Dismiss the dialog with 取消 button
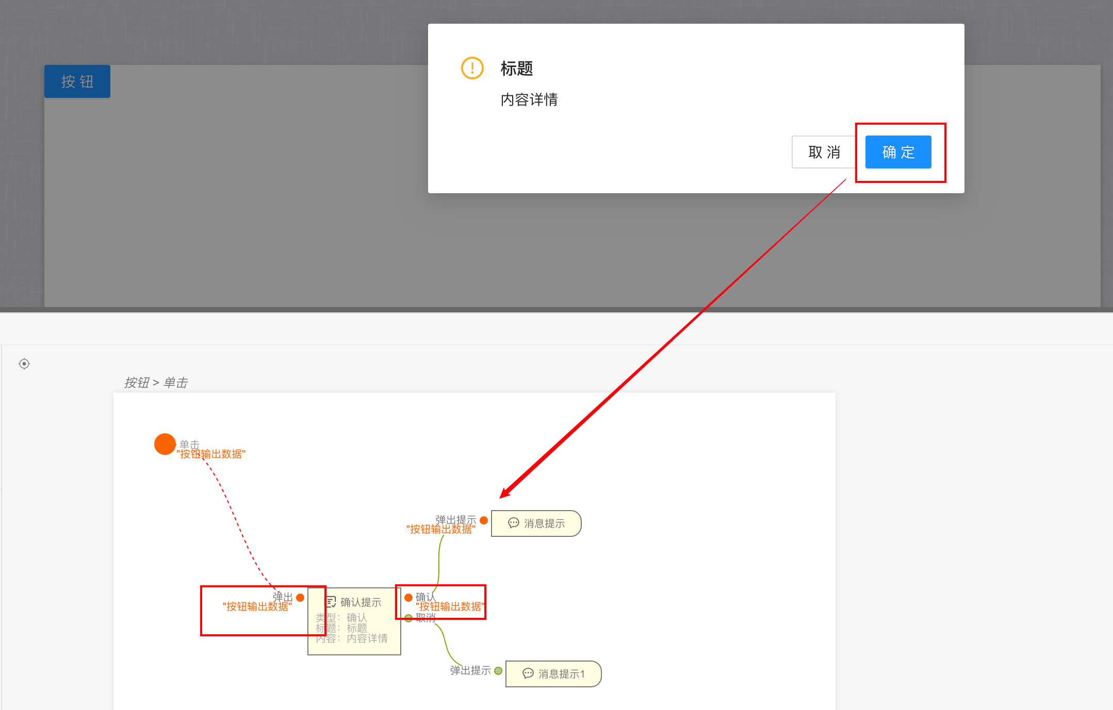 [824, 152]
